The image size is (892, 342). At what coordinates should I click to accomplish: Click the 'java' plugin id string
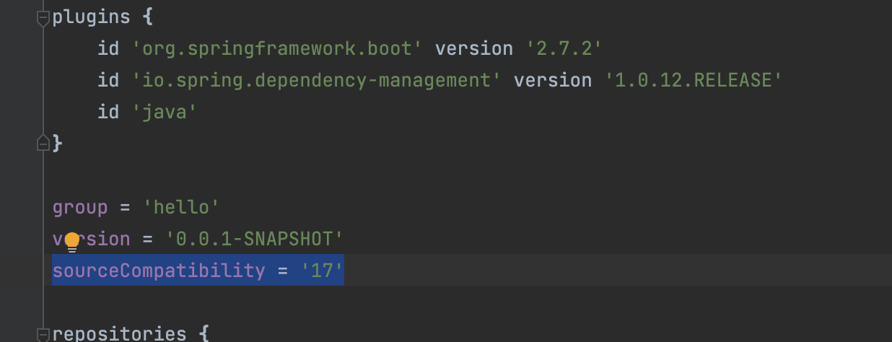165,113
